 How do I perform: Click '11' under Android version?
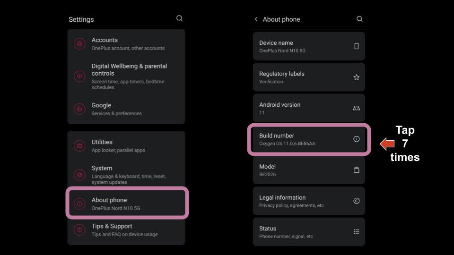[x=262, y=113]
